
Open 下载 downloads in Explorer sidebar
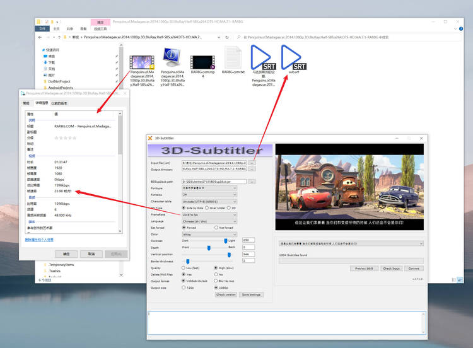[49, 62]
